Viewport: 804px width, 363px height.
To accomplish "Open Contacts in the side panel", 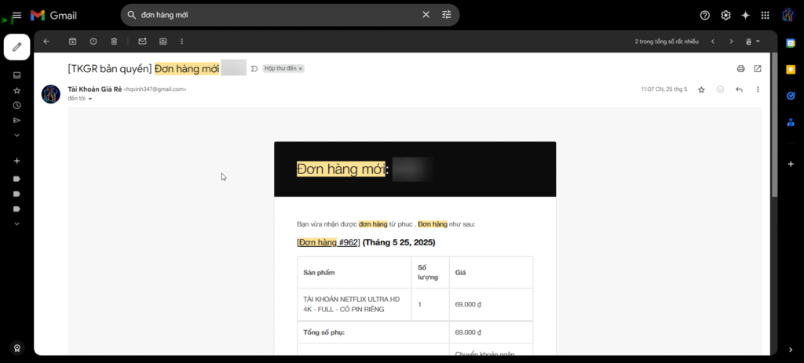I will pyautogui.click(x=790, y=122).
